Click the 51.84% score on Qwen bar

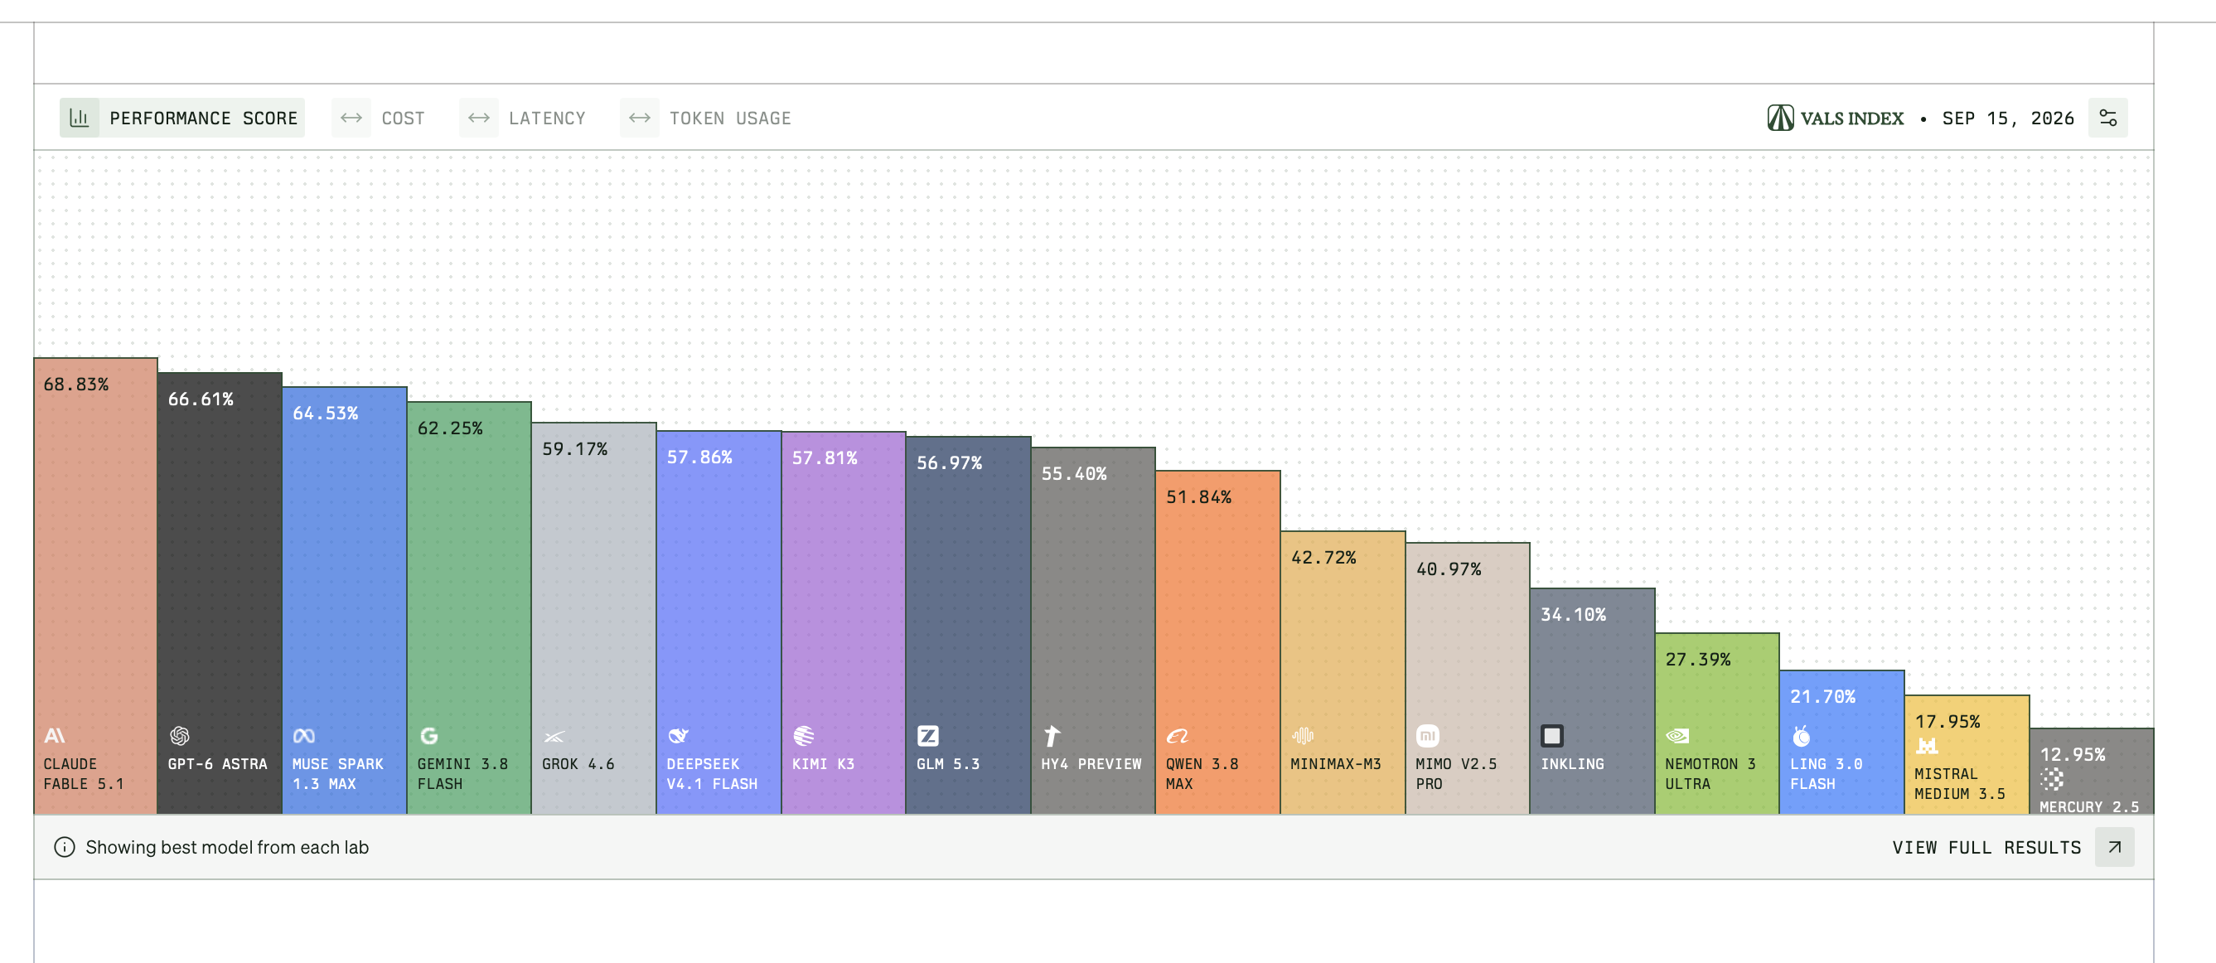pyautogui.click(x=1198, y=496)
